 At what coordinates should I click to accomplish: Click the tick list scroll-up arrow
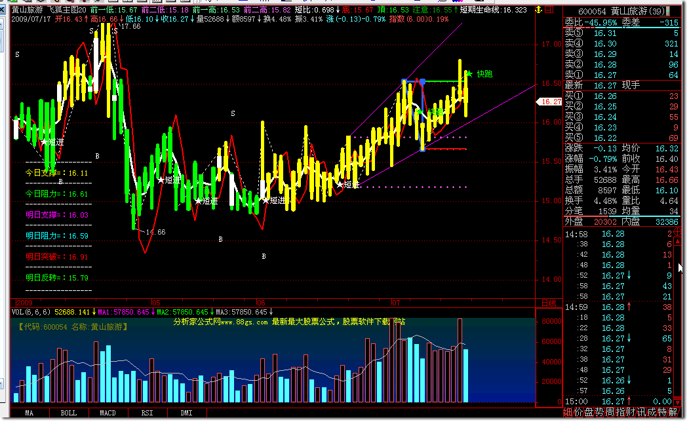(678, 242)
